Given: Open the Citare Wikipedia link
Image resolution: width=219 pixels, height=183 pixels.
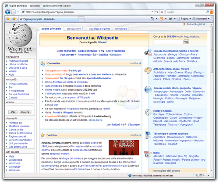Looking at the screenshot, I should click(x=115, y=51).
